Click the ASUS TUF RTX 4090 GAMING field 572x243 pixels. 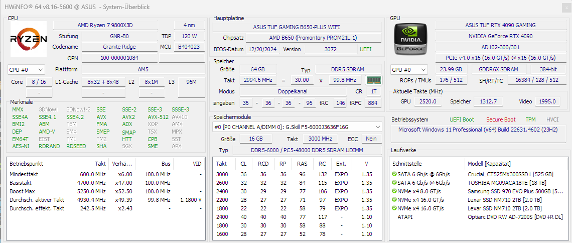point(501,25)
